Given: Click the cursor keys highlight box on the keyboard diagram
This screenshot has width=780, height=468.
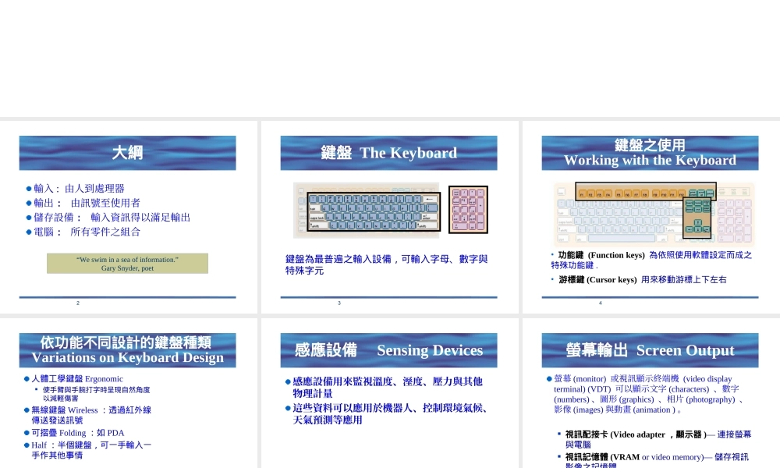Looking at the screenshot, I should pyautogui.click(x=697, y=218).
